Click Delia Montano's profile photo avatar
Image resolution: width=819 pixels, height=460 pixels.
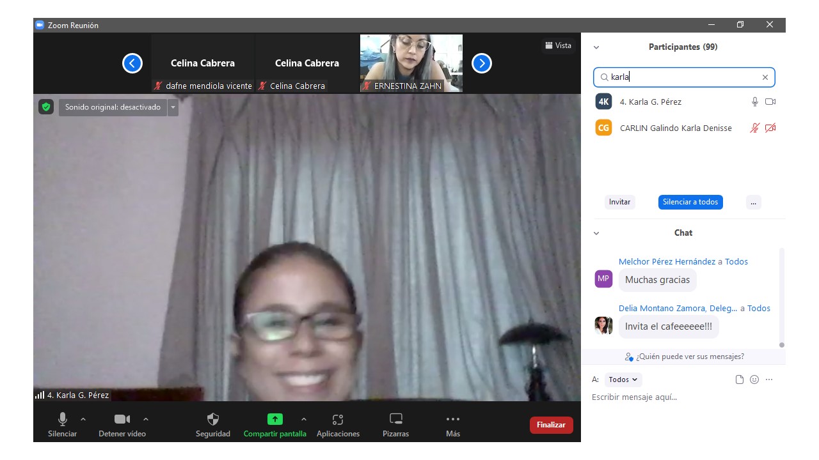pyautogui.click(x=603, y=325)
